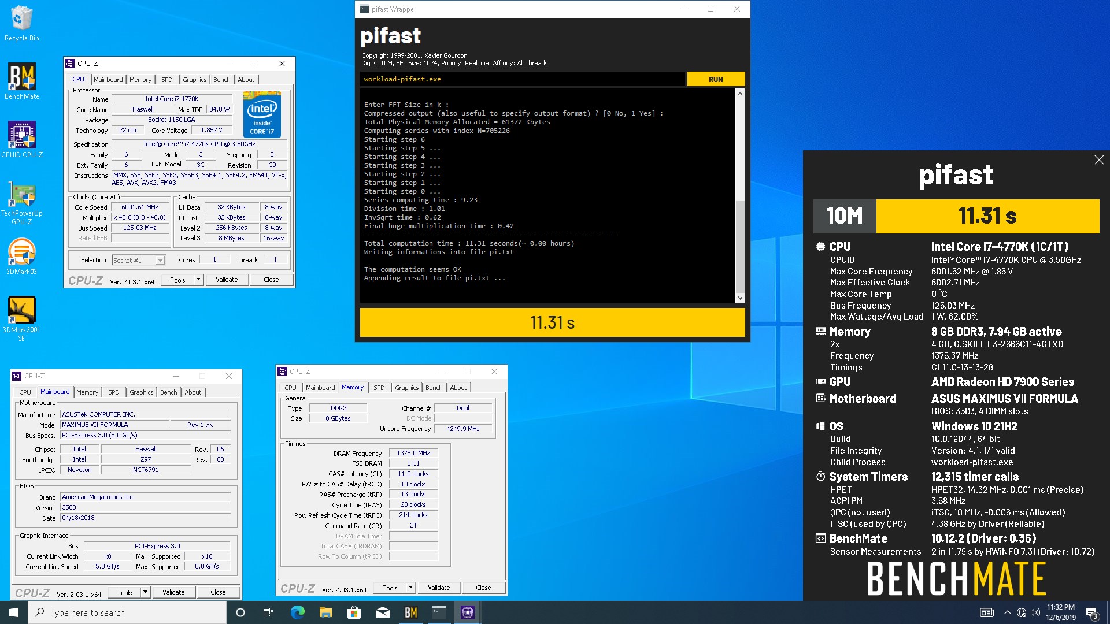This screenshot has height=624, width=1110.
Task: Select the Core Speed 6001.61 MHz value
Action: [x=139, y=207]
